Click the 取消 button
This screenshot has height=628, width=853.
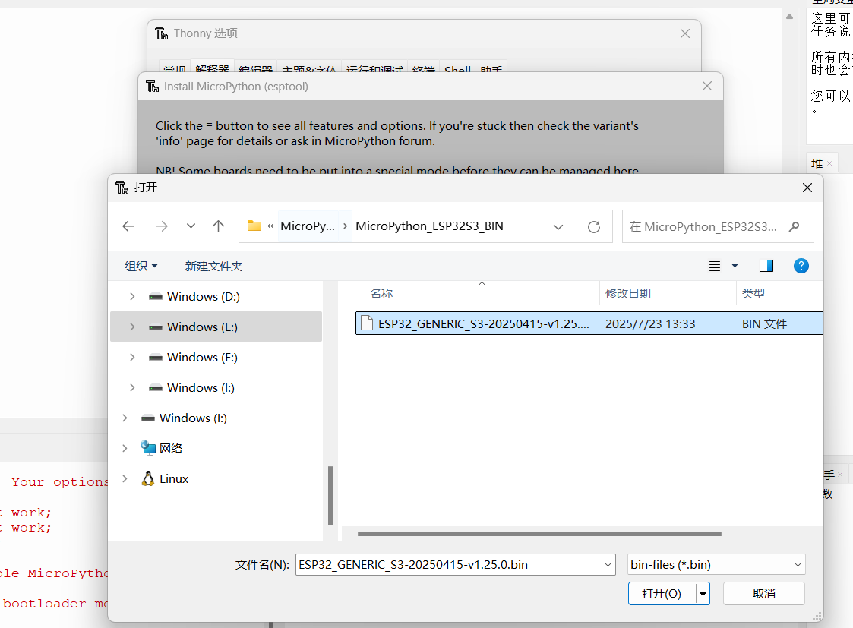pos(764,593)
